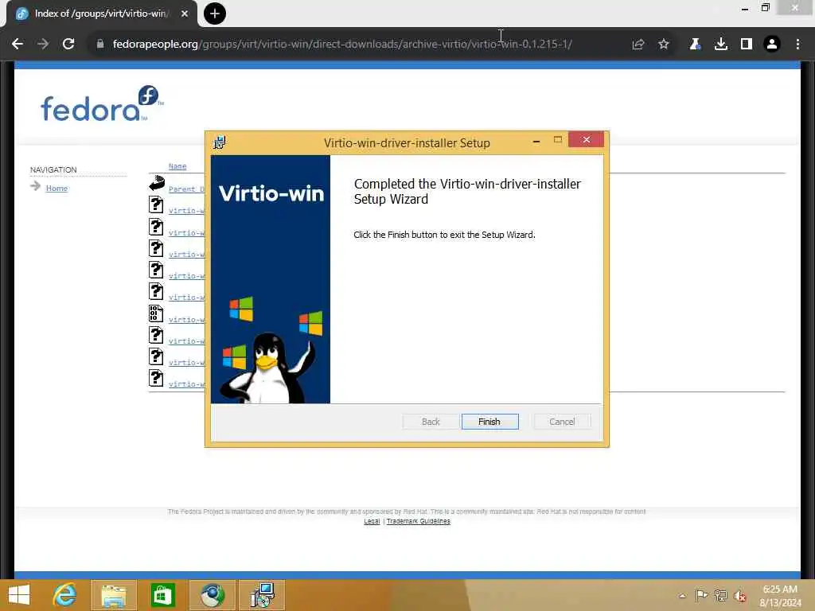Open the Legal footer link

tap(372, 521)
